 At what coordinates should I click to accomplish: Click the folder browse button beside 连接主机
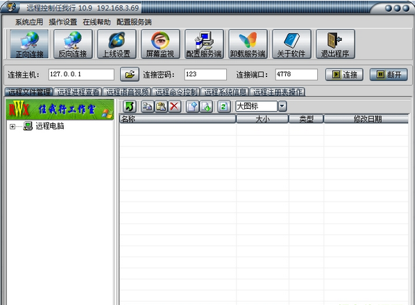pos(130,75)
